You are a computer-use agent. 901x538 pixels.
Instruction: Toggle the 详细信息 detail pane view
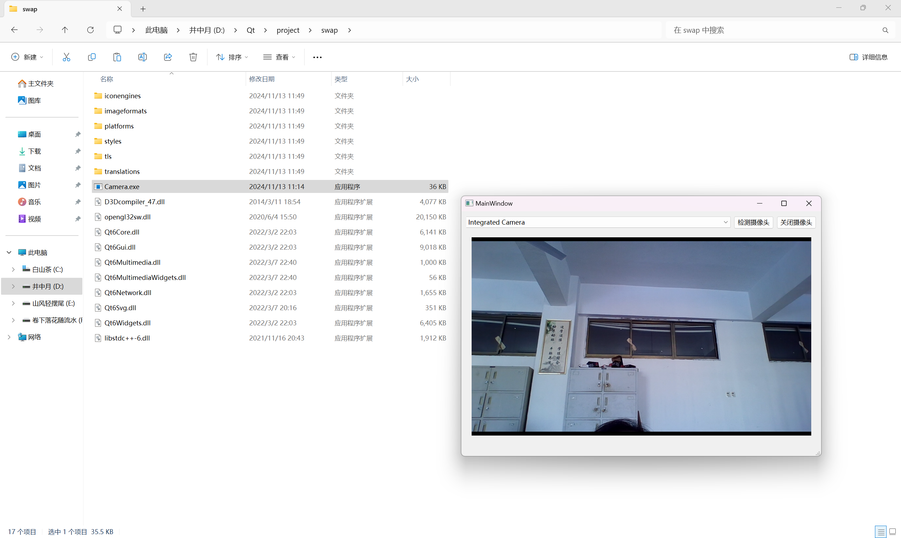868,57
